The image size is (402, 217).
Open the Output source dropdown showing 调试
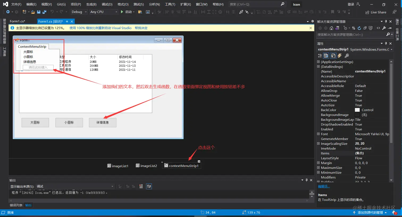coord(75,186)
